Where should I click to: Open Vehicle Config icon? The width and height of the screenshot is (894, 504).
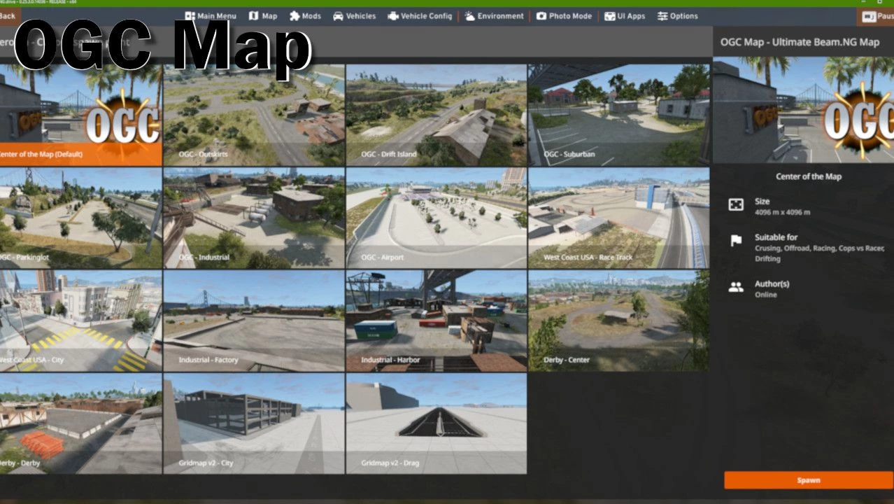(393, 16)
